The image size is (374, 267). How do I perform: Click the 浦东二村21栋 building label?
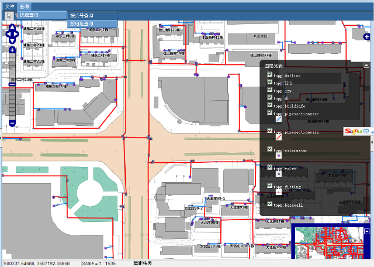pos(34,61)
